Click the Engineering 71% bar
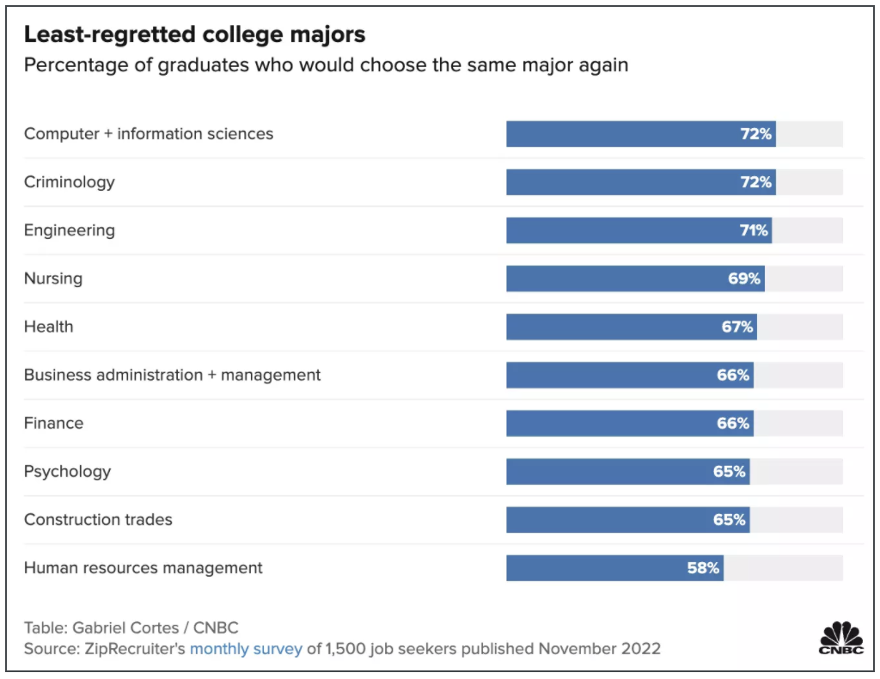Viewport: 880px width, 679px height. pos(638,230)
